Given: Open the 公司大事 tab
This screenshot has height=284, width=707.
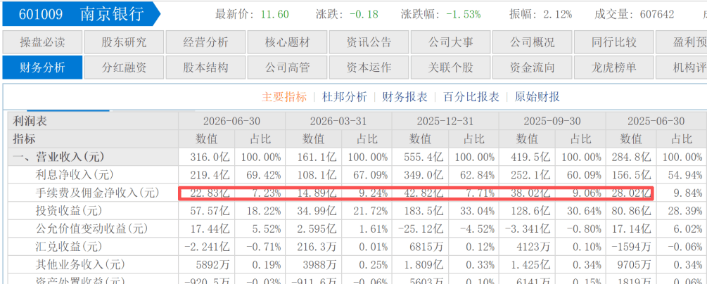Looking at the screenshot, I should (450, 42).
